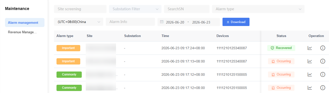
Task: Click into the SearchSN field
Action: pos(187,9)
